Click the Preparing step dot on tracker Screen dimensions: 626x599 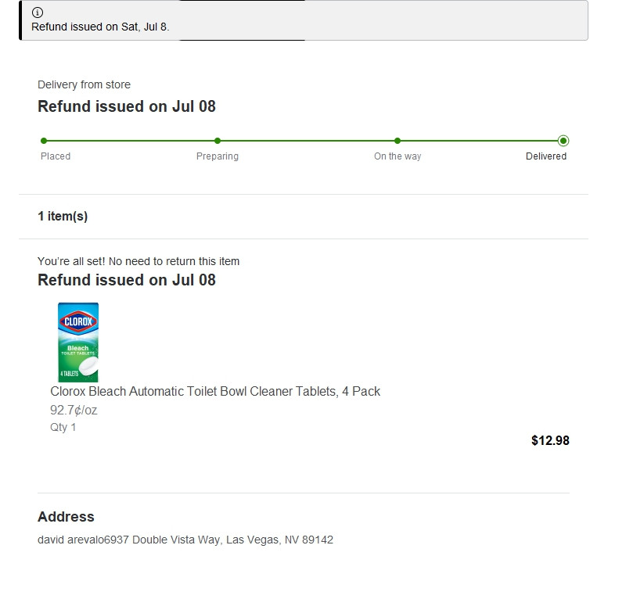tap(218, 141)
